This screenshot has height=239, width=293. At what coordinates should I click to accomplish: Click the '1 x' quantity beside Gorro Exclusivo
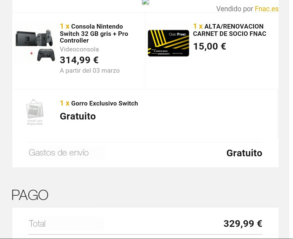65,103
